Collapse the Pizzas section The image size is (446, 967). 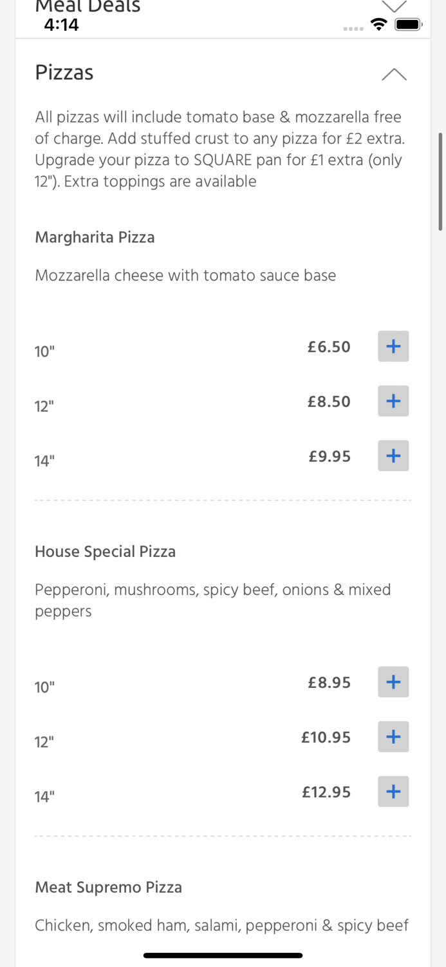[x=393, y=74]
